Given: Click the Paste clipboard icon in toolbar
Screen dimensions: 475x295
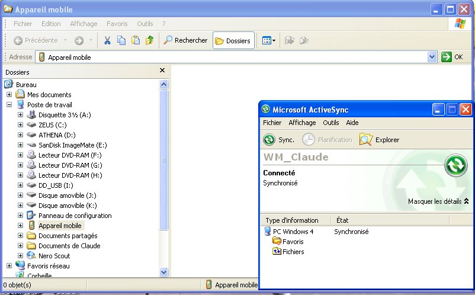Looking at the screenshot, I should [x=136, y=40].
